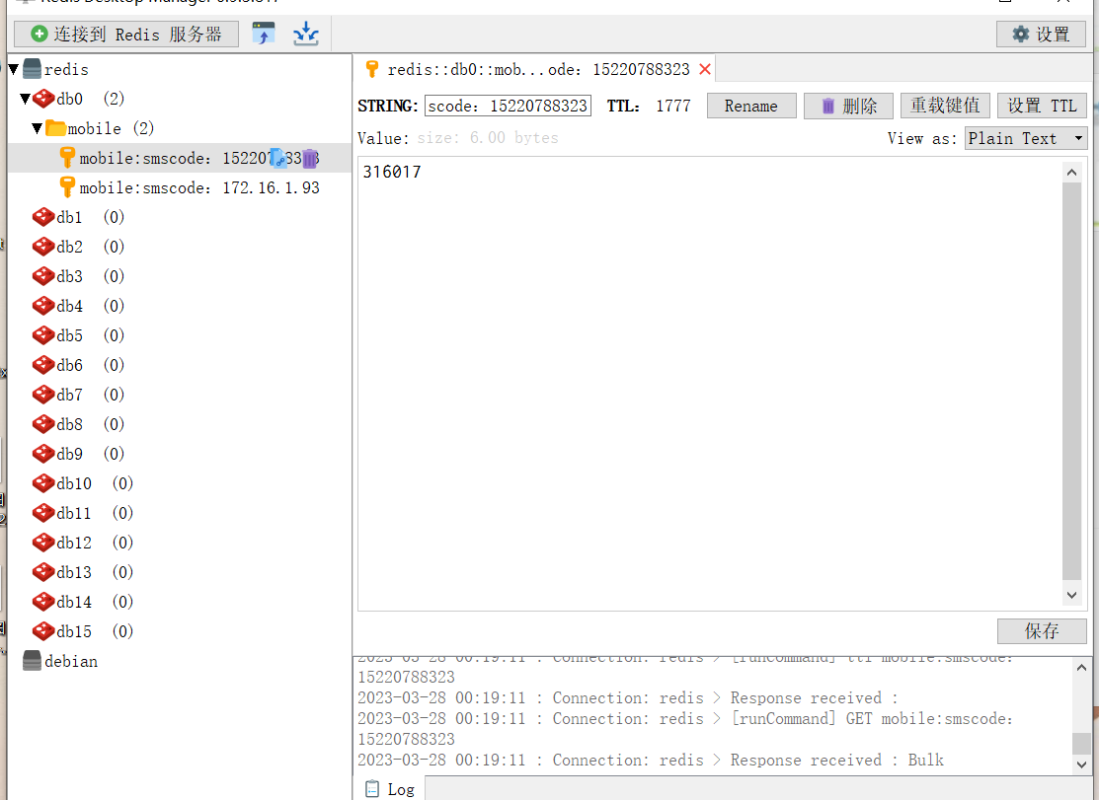Image resolution: width=1099 pixels, height=800 pixels.
Task: Click the 保存 save button
Action: 1043,630
